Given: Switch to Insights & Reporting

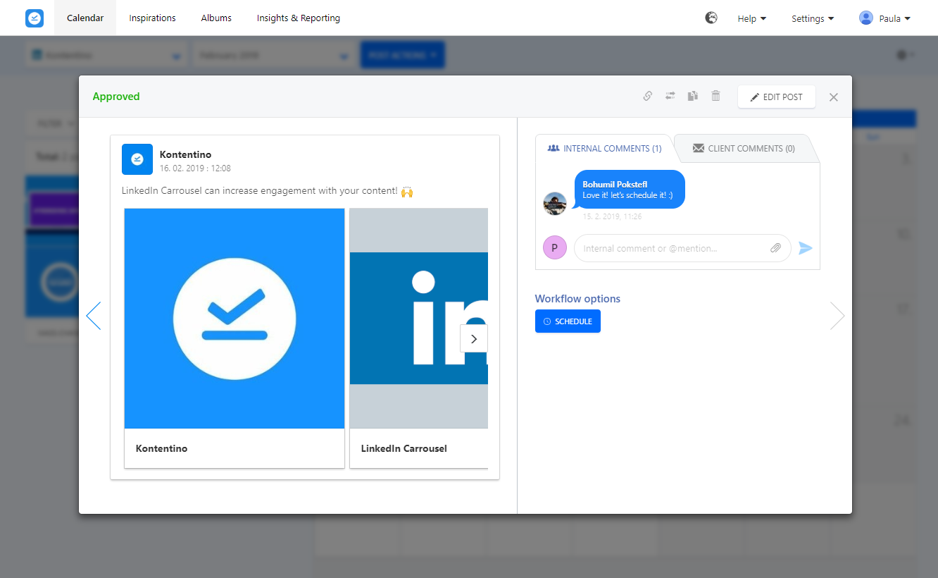Looking at the screenshot, I should 299,18.
